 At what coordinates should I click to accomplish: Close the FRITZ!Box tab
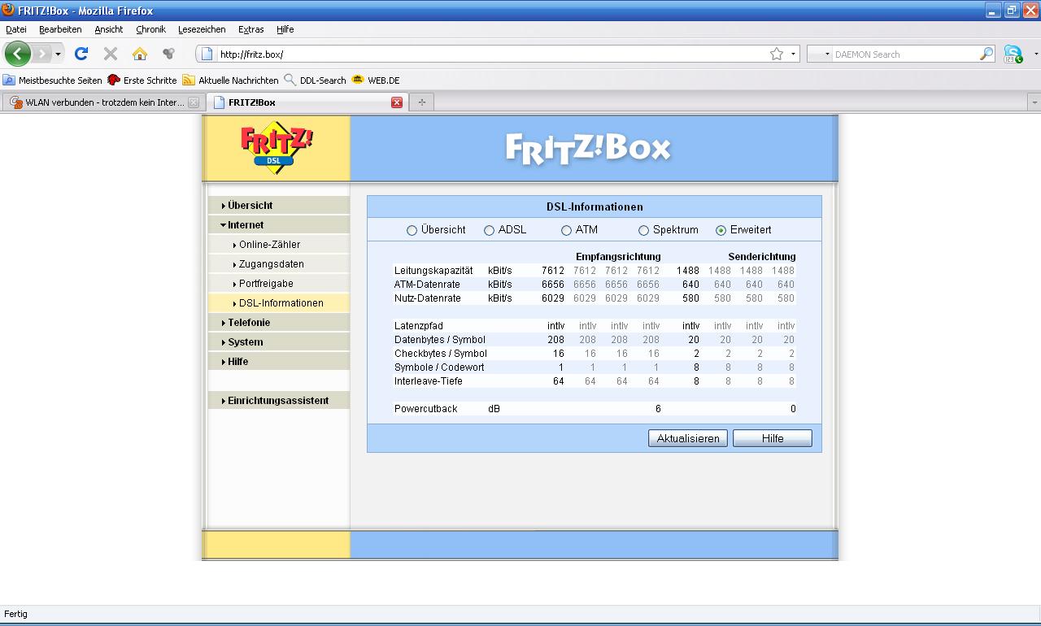(397, 102)
